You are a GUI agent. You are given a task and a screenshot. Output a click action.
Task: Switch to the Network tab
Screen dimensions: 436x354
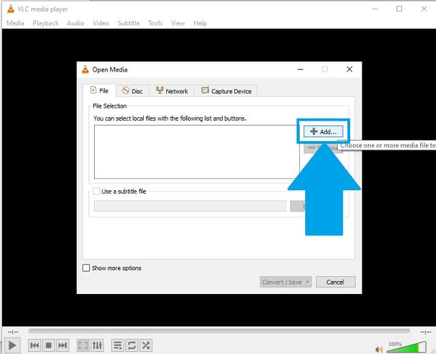coord(172,91)
